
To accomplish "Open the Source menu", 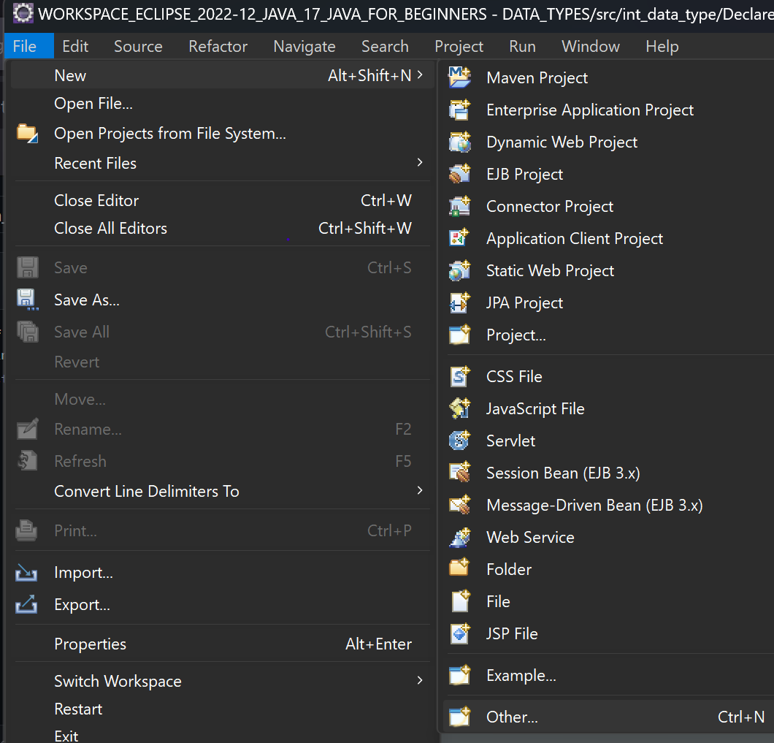I will click(x=138, y=47).
